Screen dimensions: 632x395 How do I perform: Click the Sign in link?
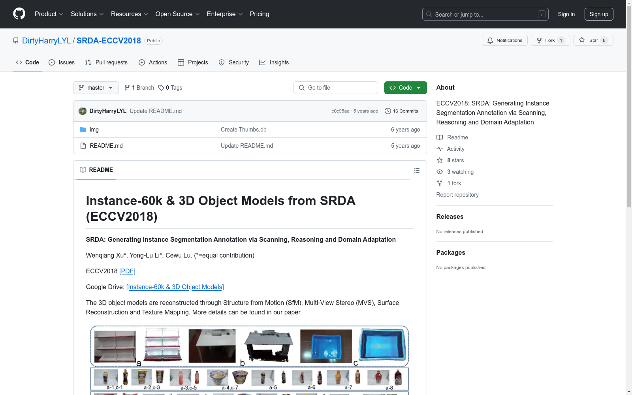[566, 14]
